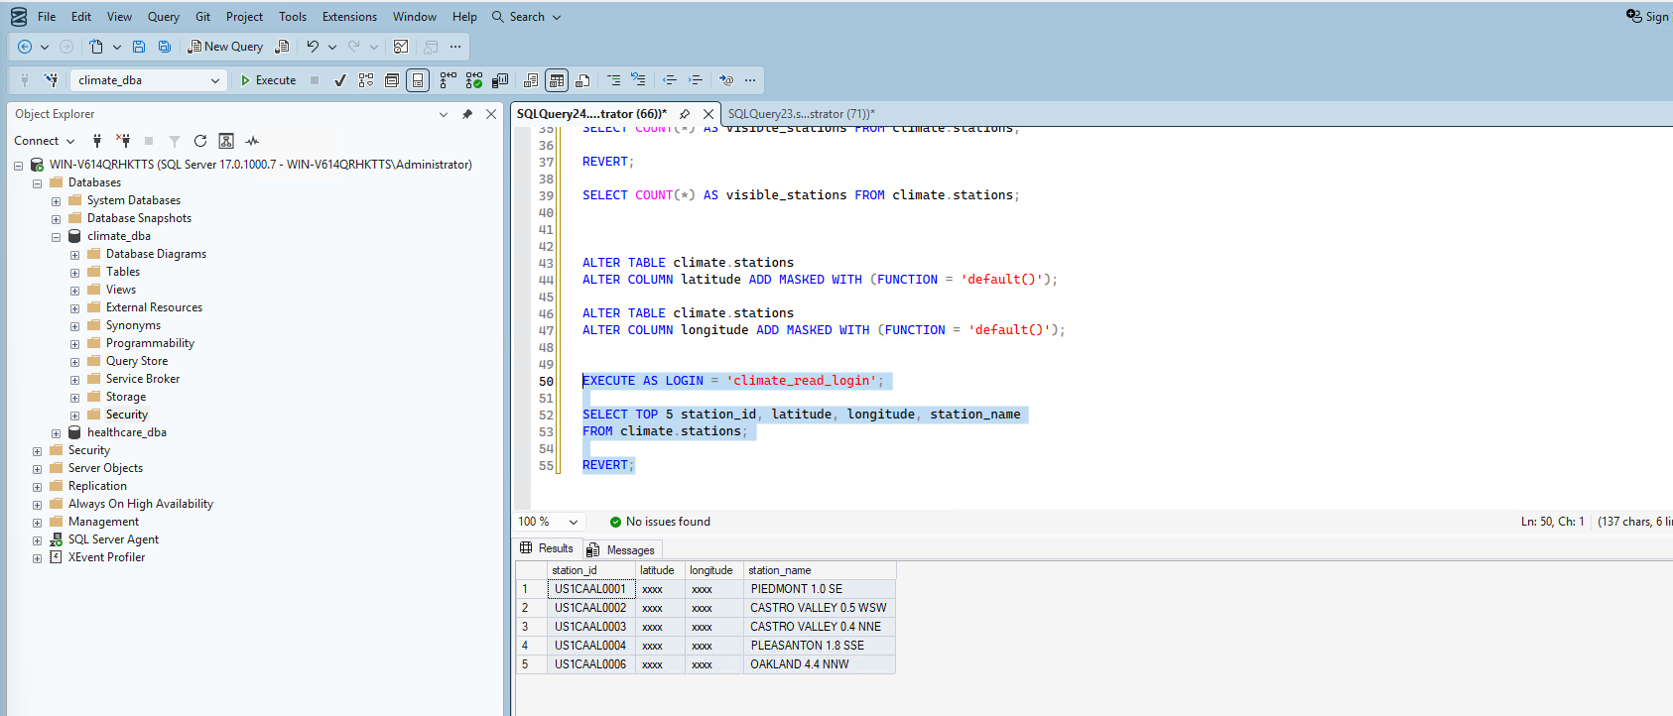The image size is (1673, 716).
Task: Open the Activity Monitor toolbar icon
Action: click(x=401, y=47)
